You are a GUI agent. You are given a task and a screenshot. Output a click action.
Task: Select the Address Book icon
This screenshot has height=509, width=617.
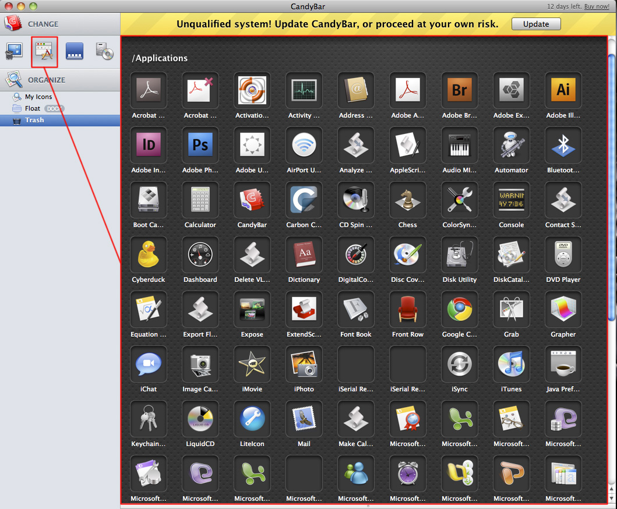pos(356,90)
